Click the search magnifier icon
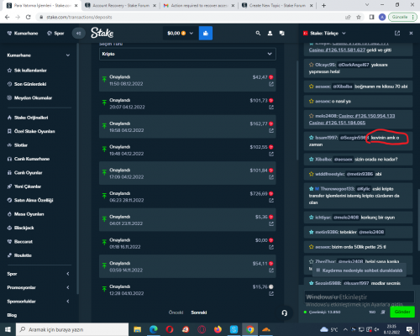This screenshot has width=420, height=336. [x=258, y=34]
